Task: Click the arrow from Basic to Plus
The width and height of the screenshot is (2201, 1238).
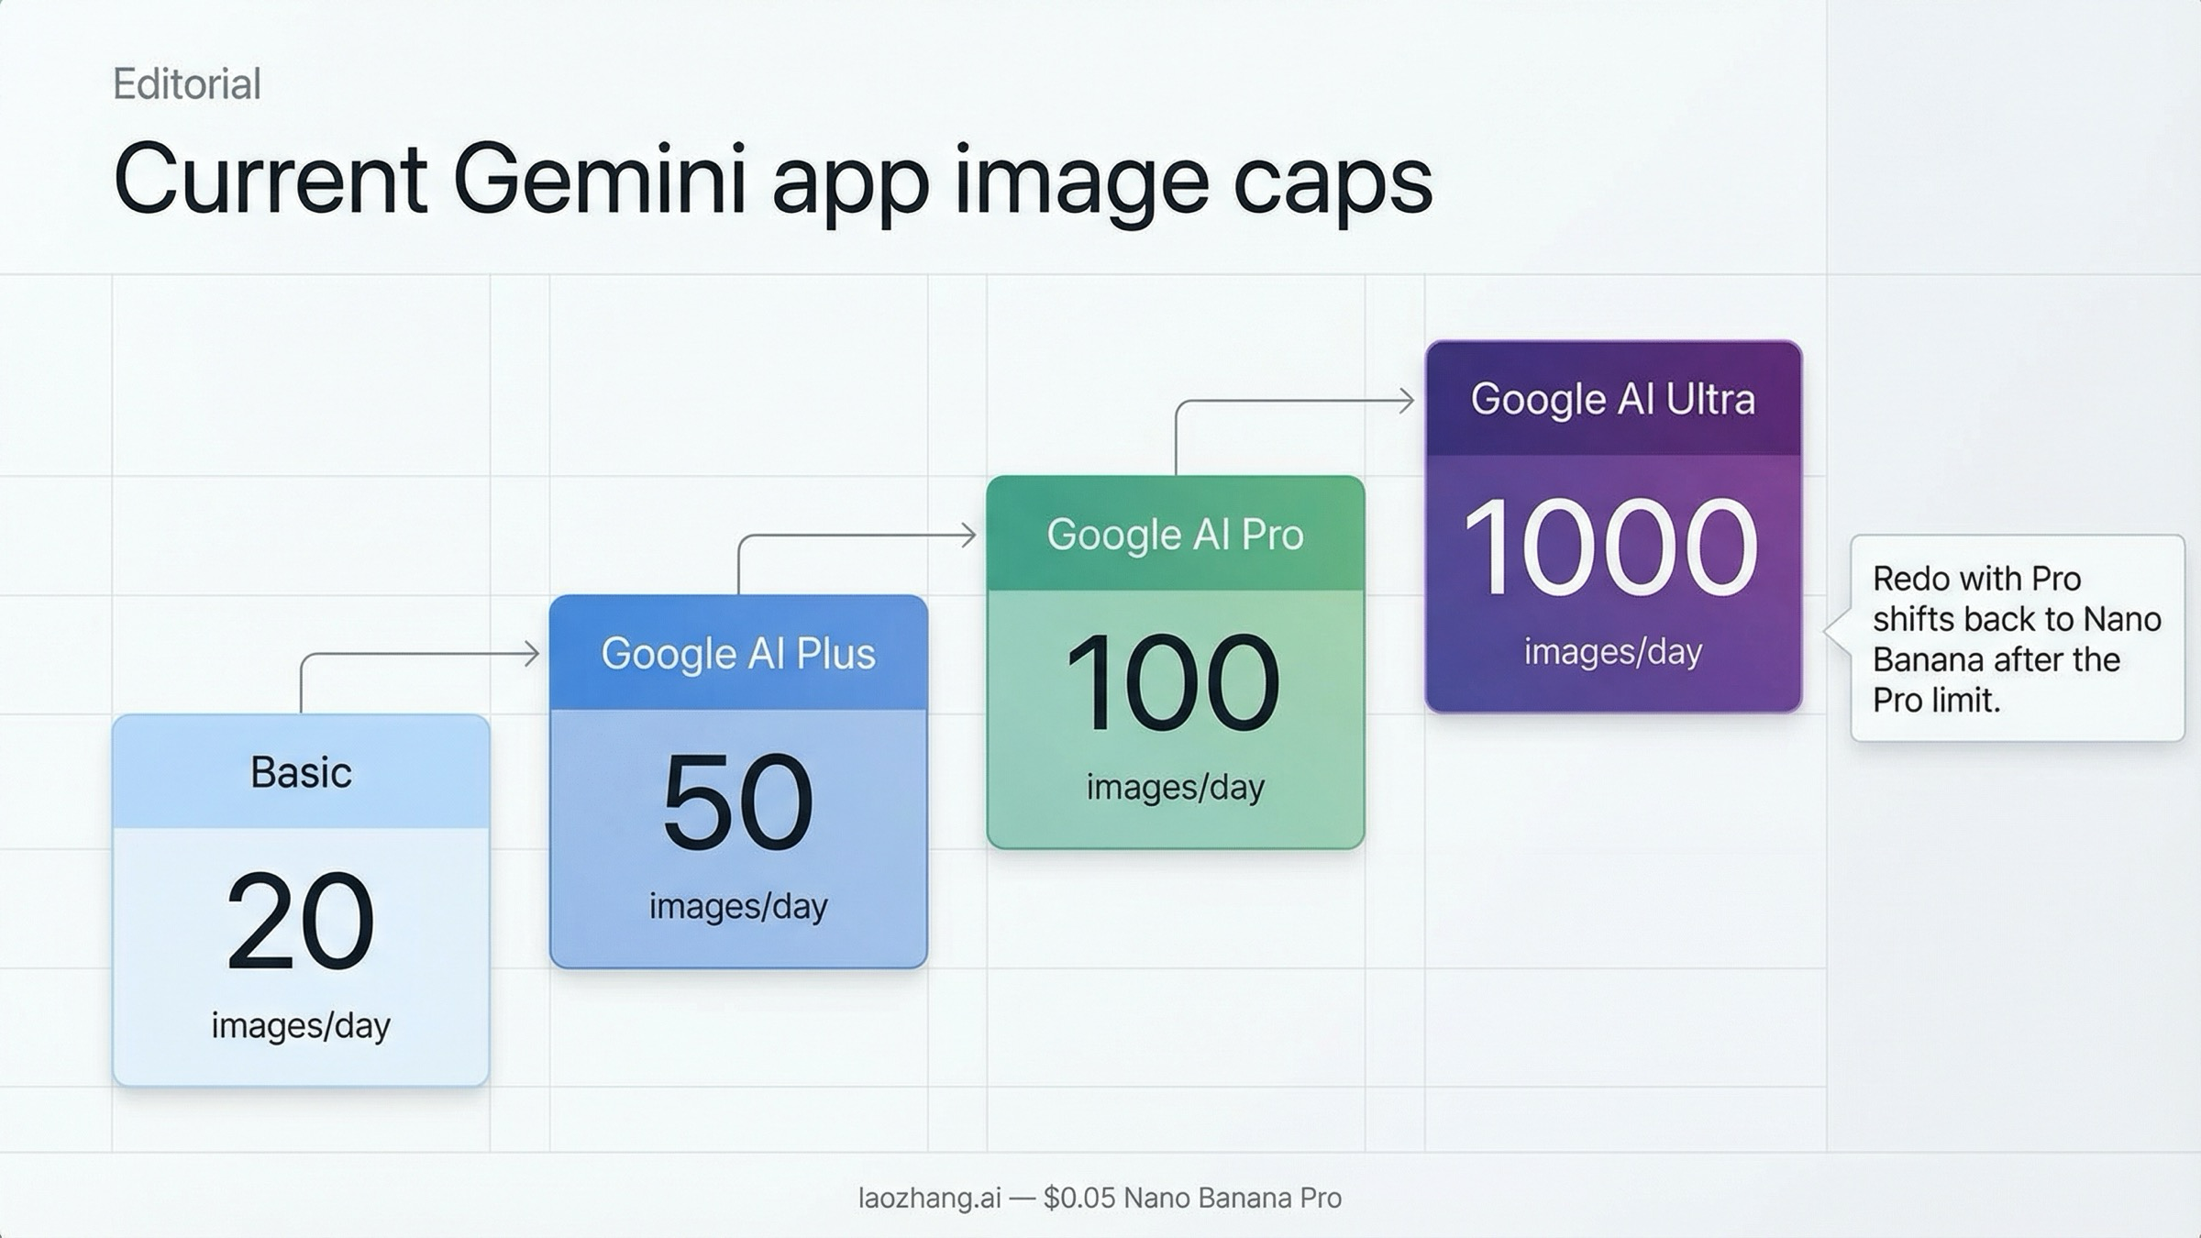Action: (422, 653)
